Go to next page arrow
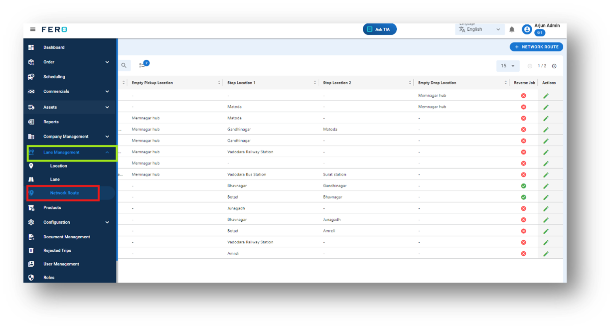The width and height of the screenshot is (614, 330). click(554, 66)
